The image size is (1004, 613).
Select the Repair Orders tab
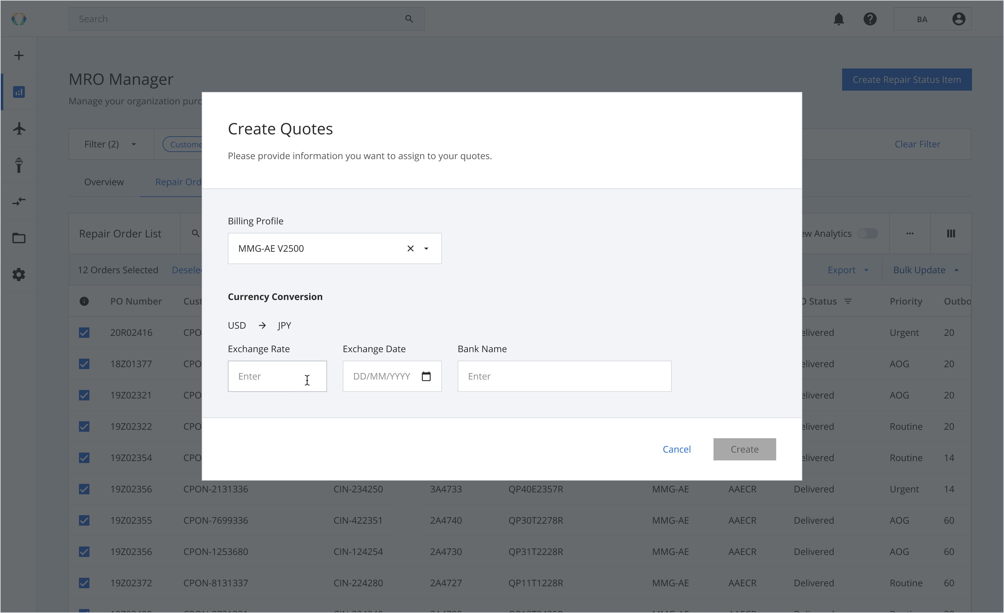pyautogui.click(x=179, y=182)
